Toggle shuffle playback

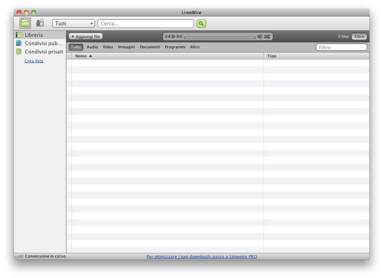[267, 37]
